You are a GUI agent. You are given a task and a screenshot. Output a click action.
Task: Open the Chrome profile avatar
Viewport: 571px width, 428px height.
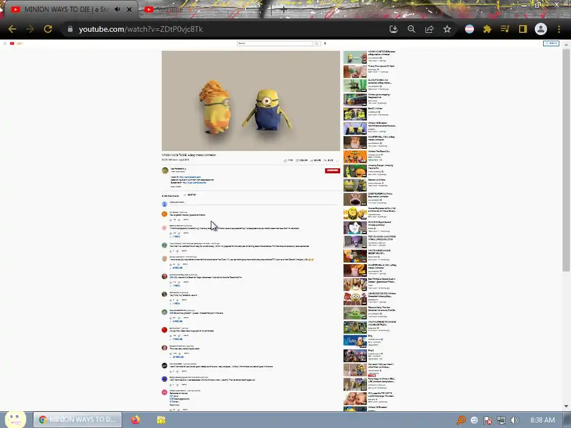click(541, 29)
